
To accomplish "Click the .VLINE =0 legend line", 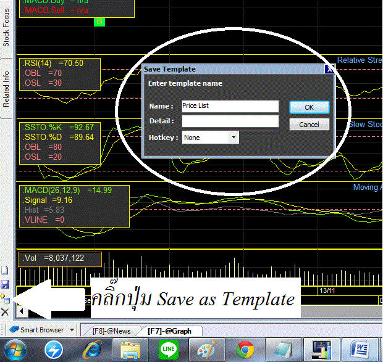I will pos(44,220).
